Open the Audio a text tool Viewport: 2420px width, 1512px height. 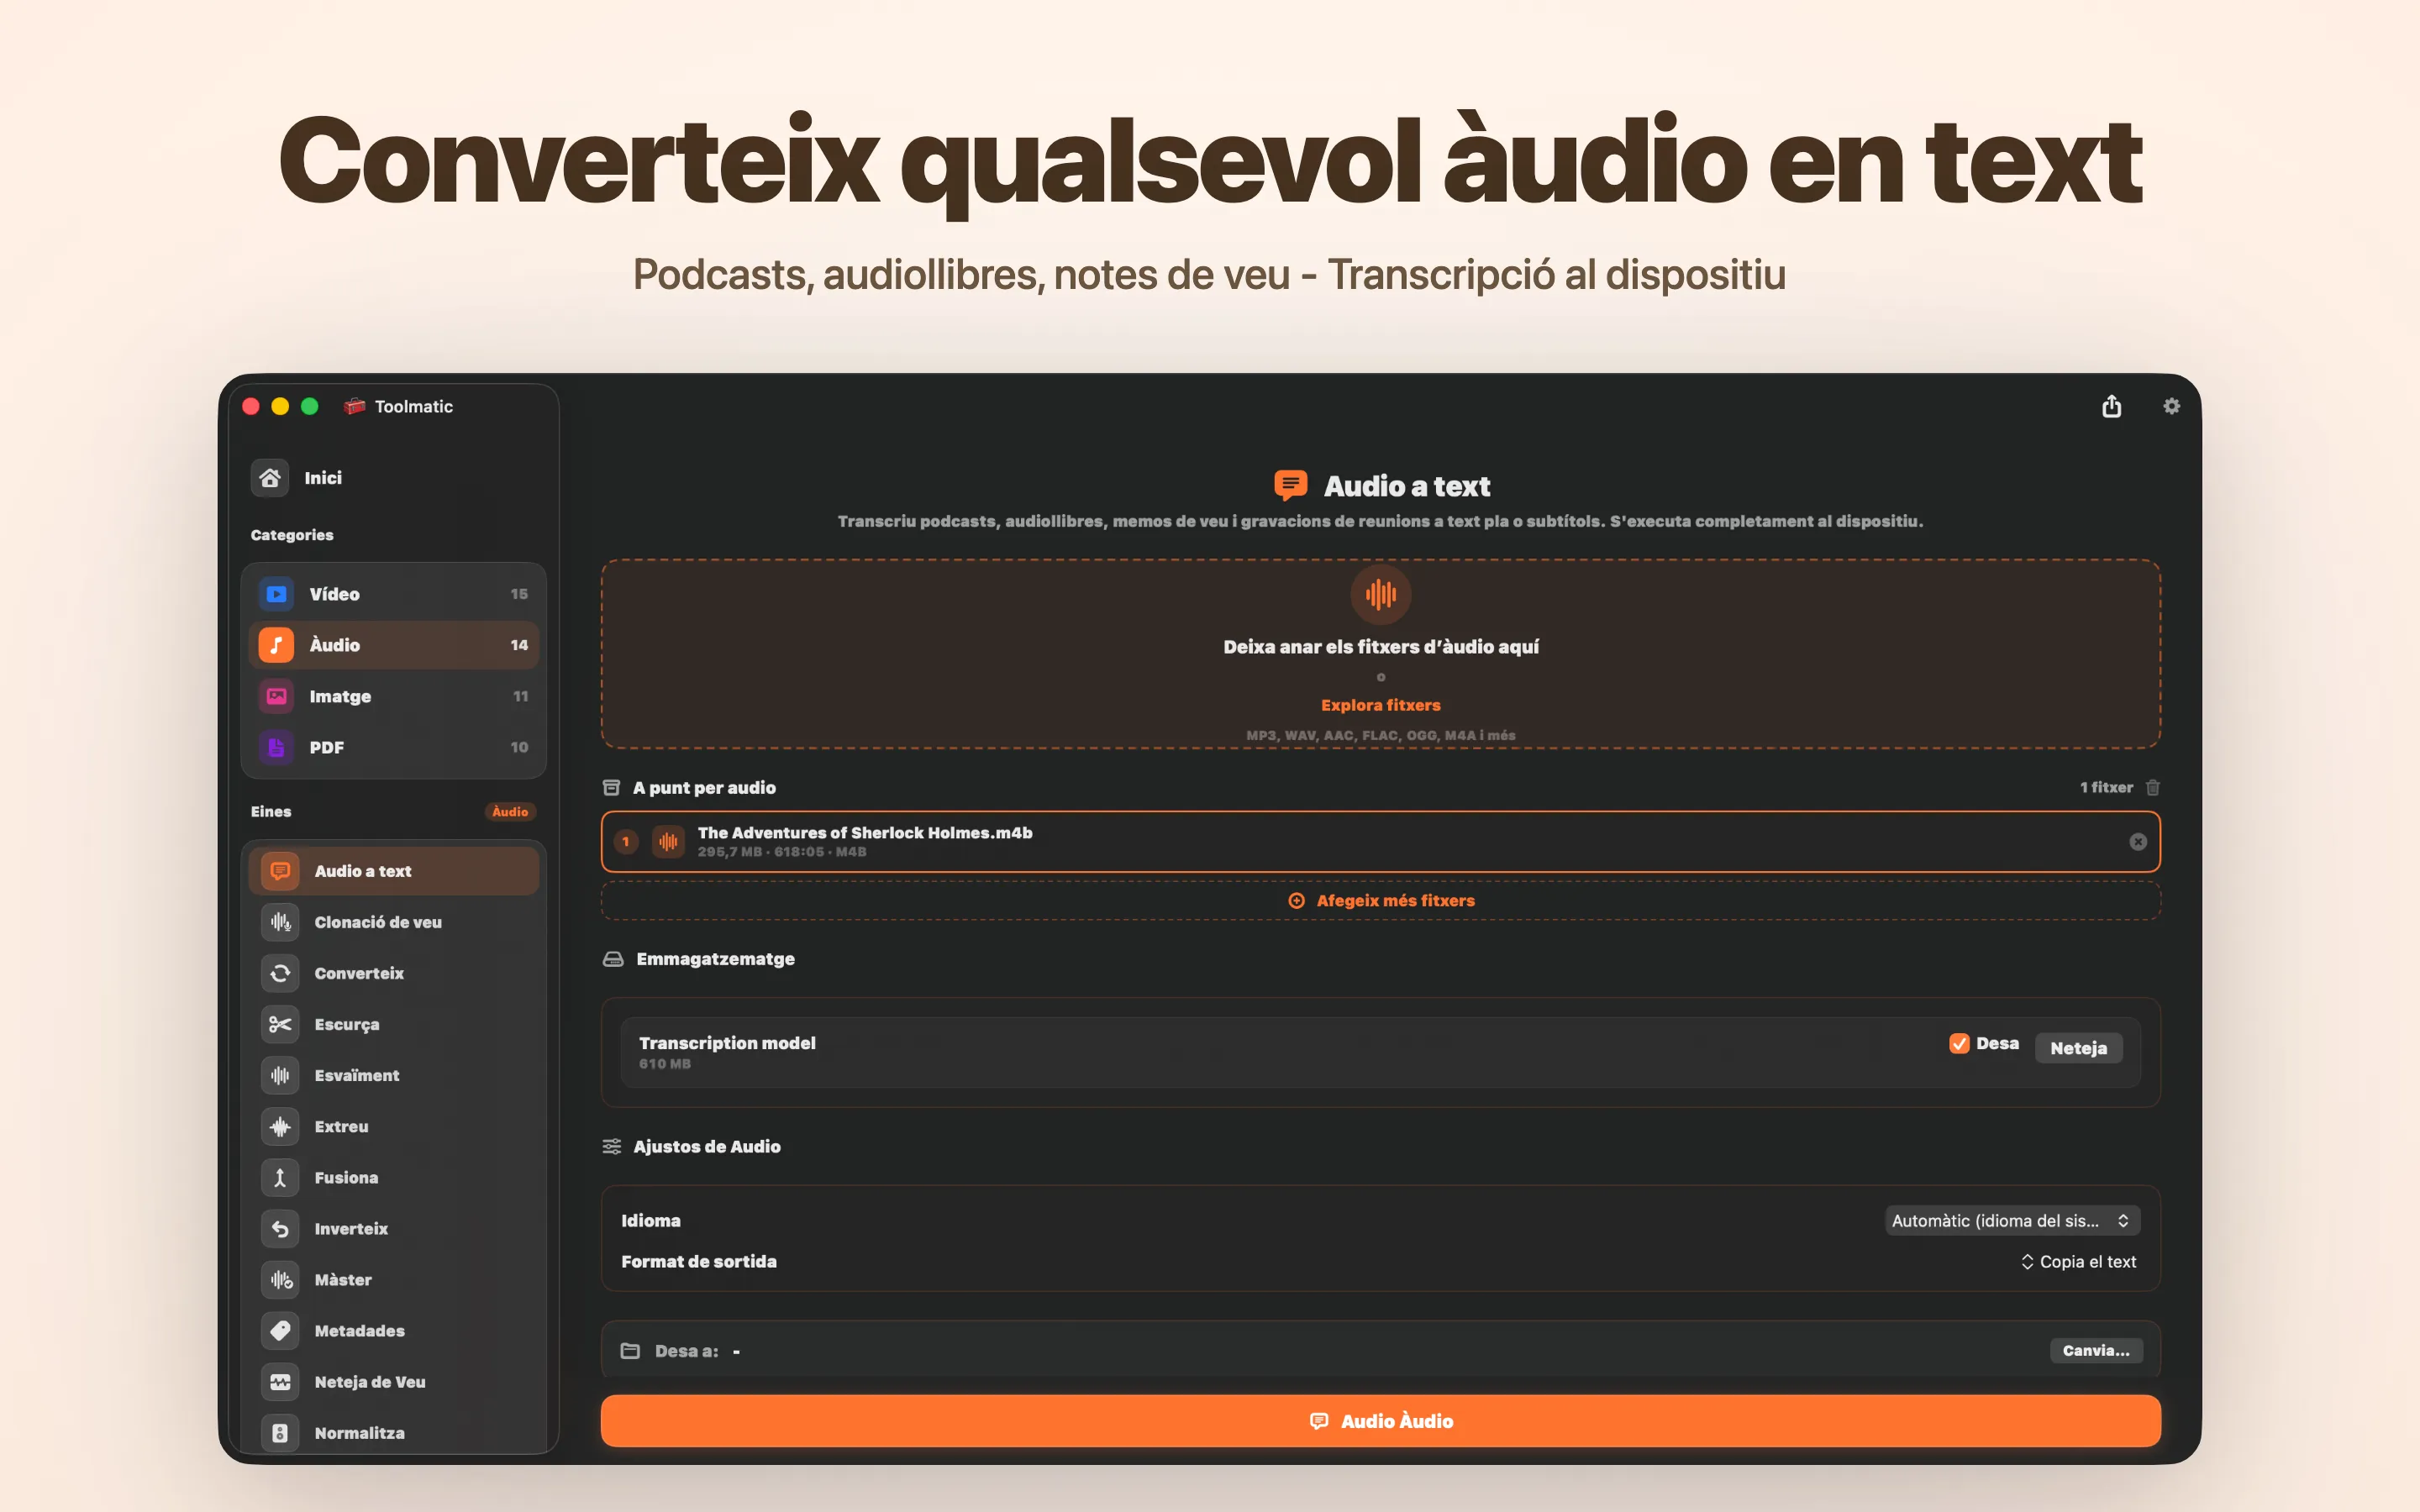393,871
